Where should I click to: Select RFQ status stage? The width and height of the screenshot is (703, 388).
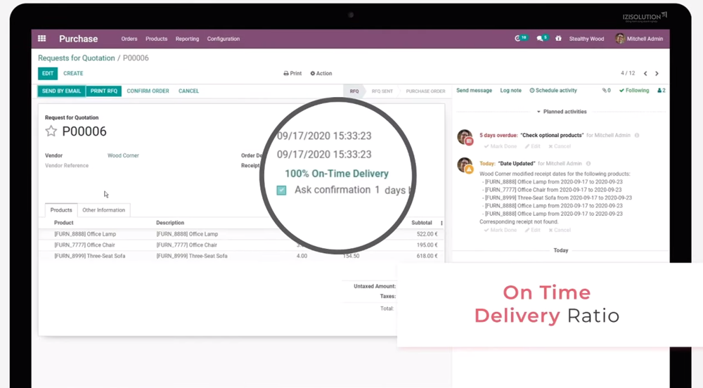coord(354,91)
